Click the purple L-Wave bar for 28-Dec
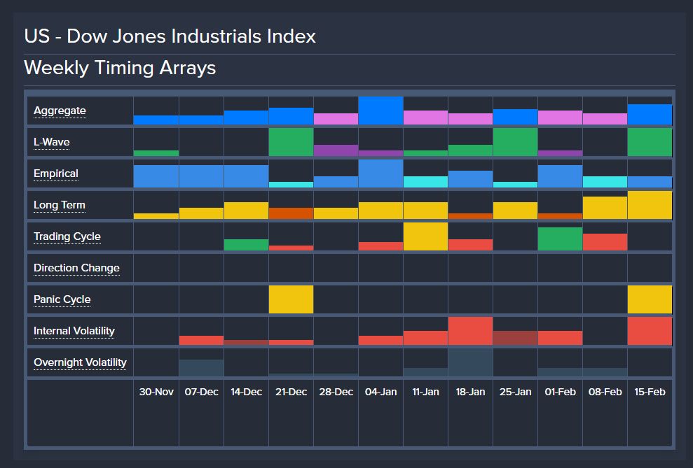The width and height of the screenshot is (693, 468). 336,150
